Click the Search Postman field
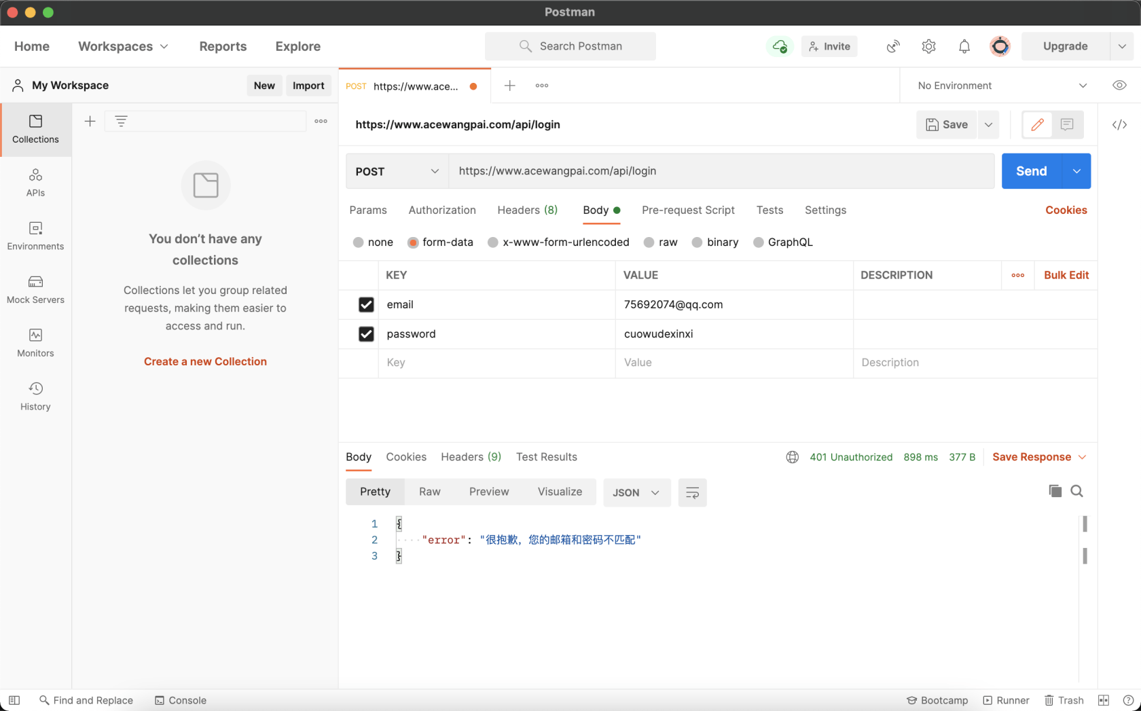The image size is (1141, 711). 570,46
